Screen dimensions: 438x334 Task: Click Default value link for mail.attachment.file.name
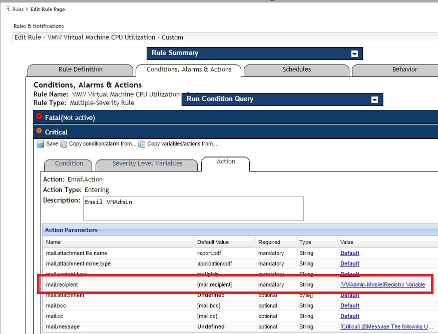tap(350, 253)
